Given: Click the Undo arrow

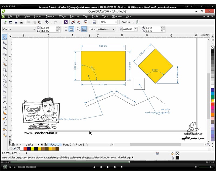Looking at the screenshot, I should [47, 22].
